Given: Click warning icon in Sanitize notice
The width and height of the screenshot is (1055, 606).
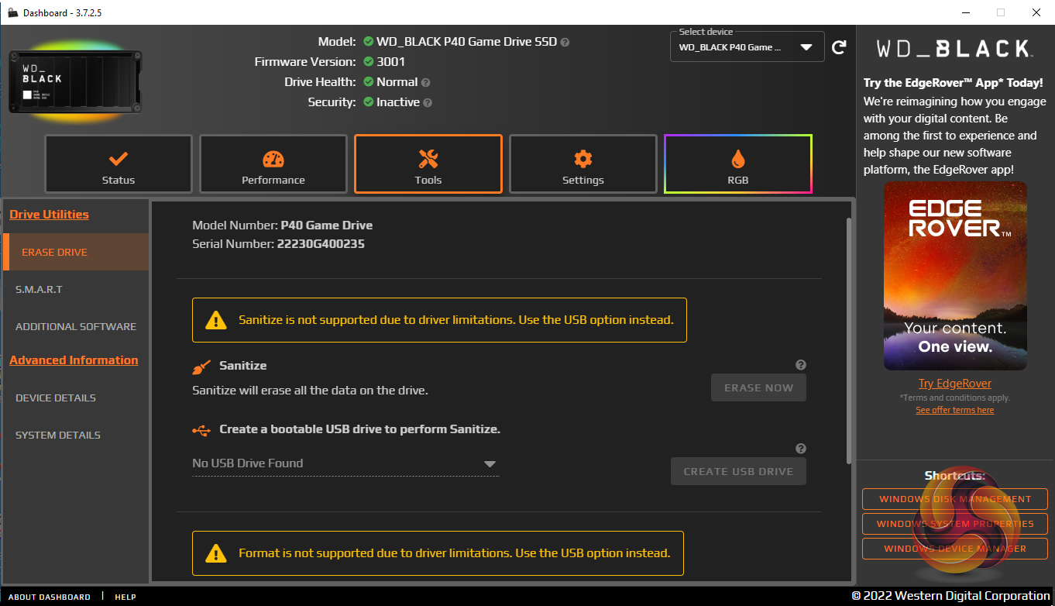Looking at the screenshot, I should [x=215, y=320].
